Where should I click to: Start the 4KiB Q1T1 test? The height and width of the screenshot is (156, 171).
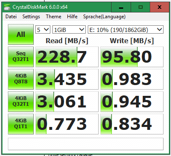(x=21, y=124)
